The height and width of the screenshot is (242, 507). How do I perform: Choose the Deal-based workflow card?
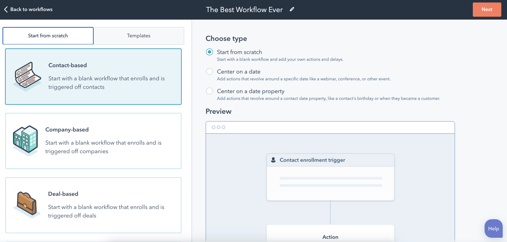click(93, 205)
